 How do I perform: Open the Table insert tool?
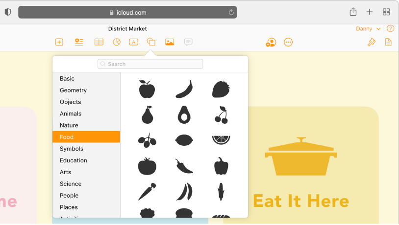pos(99,42)
